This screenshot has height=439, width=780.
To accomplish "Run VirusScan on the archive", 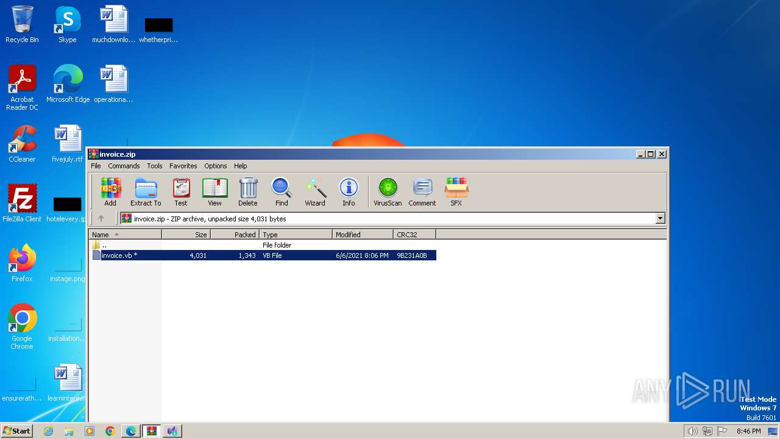I will tap(388, 192).
